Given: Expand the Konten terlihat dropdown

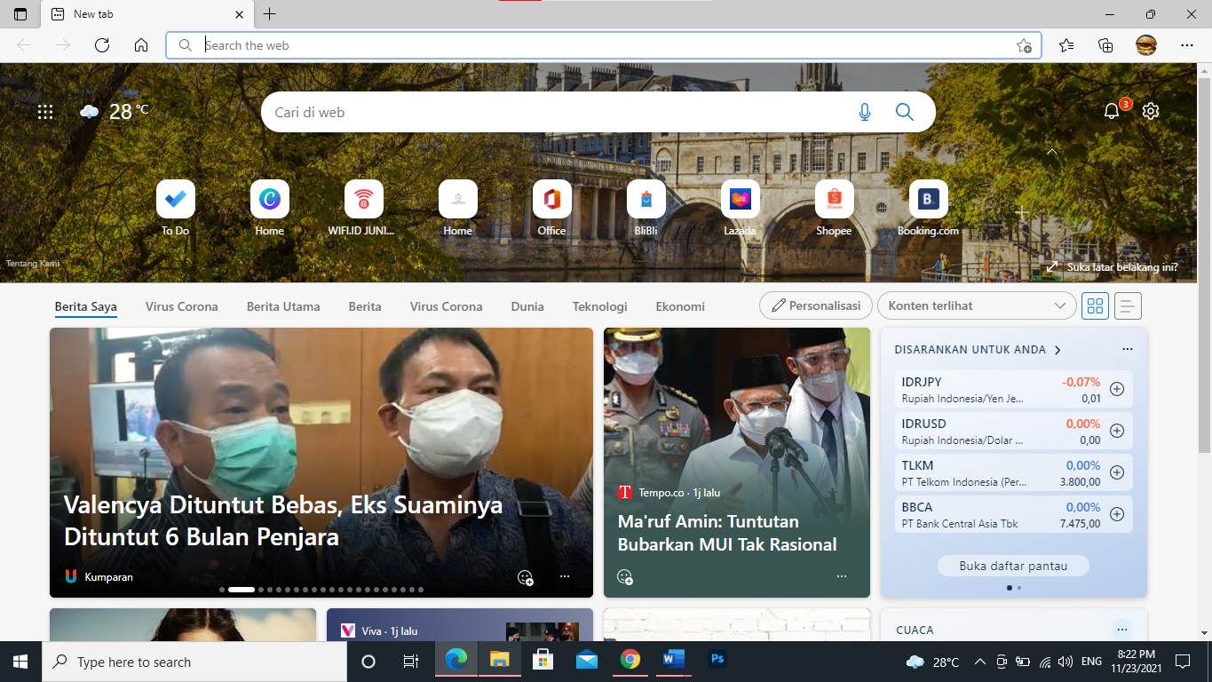Looking at the screenshot, I should [976, 305].
